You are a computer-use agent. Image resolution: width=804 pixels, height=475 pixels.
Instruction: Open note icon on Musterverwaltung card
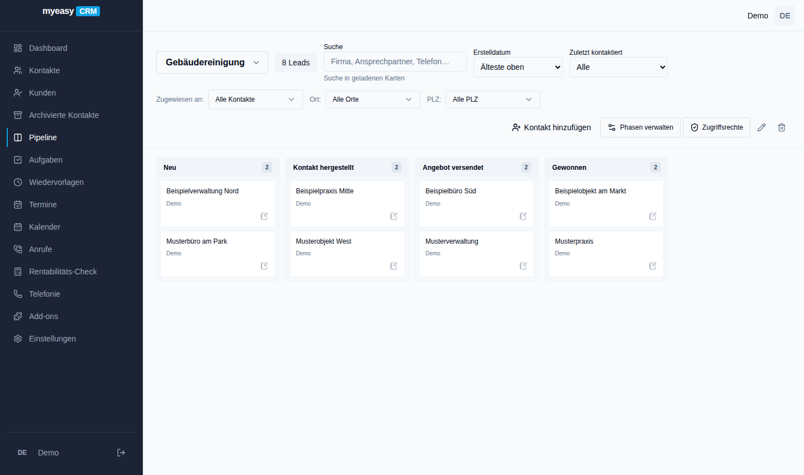coord(523,266)
